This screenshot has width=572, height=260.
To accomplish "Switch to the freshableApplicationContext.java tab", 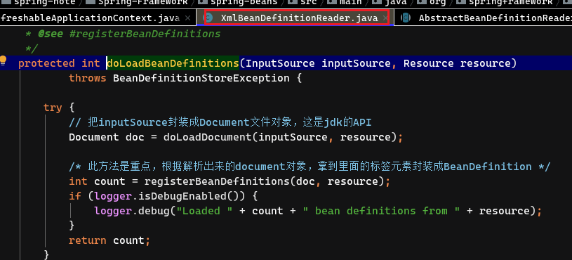I will 90,18.
